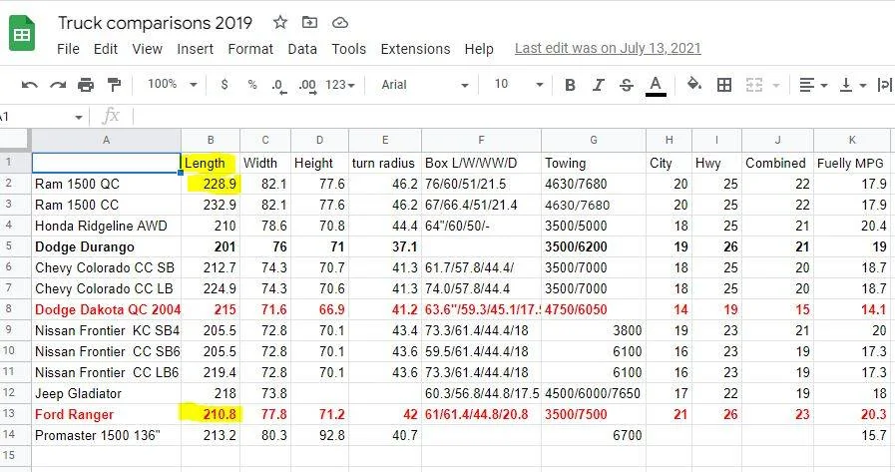Format selection as currency
The width and height of the screenshot is (895, 472).
pos(224,85)
